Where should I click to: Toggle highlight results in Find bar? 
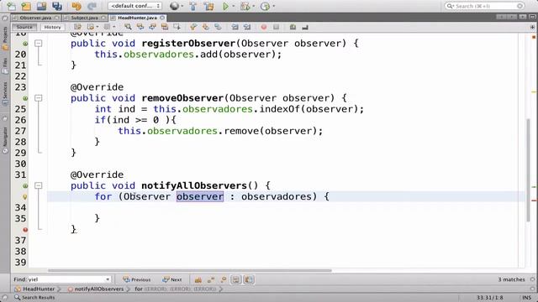coord(235,279)
